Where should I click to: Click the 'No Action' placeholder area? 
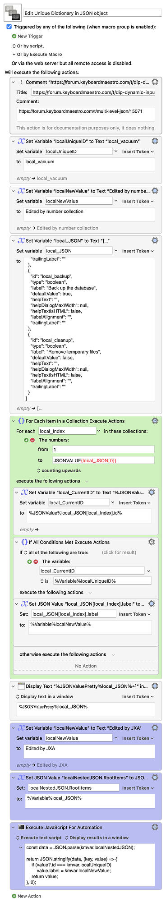pos(86,666)
